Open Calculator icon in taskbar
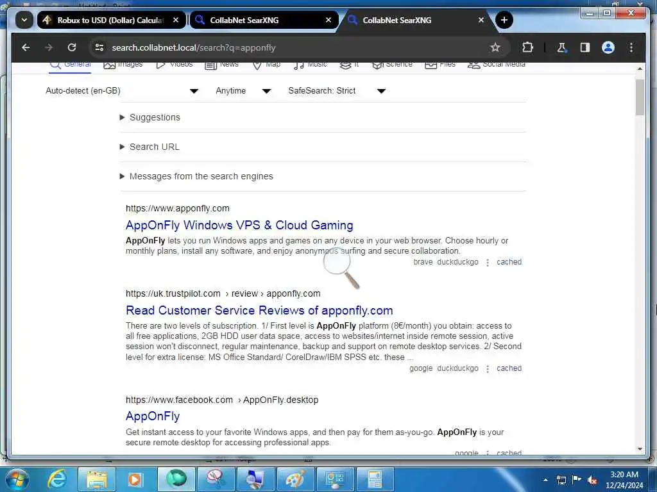The width and height of the screenshot is (657, 492). pyautogui.click(x=375, y=479)
